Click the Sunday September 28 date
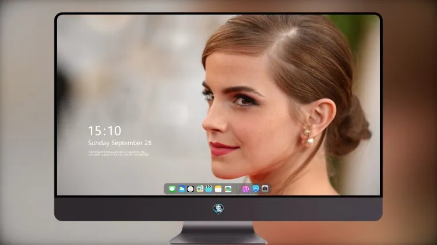This screenshot has width=437, height=245. [120, 143]
